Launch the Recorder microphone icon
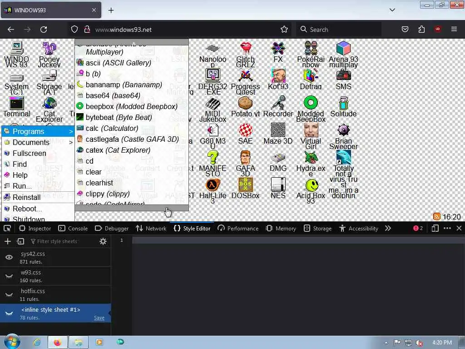The image size is (465, 349). pos(278,107)
